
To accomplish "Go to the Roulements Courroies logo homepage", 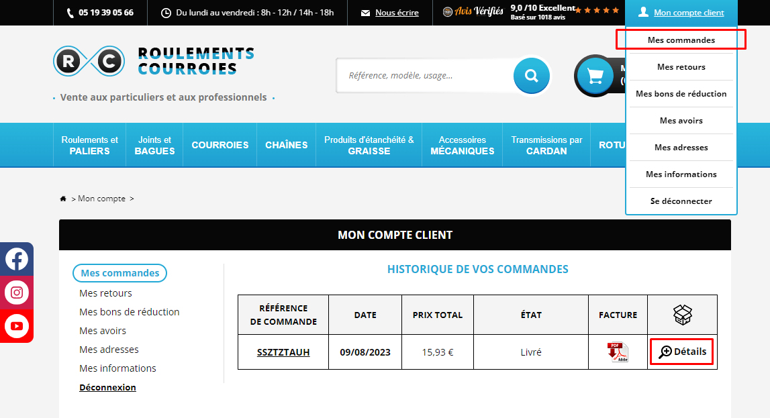I will [x=154, y=61].
